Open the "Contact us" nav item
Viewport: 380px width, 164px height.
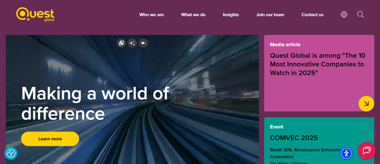pyautogui.click(x=312, y=15)
